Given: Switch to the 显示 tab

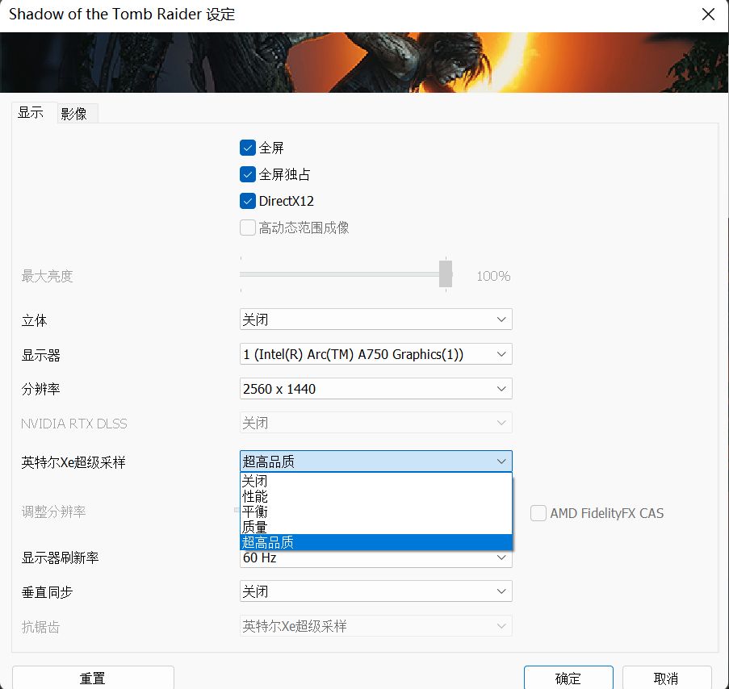Looking at the screenshot, I should [31, 113].
